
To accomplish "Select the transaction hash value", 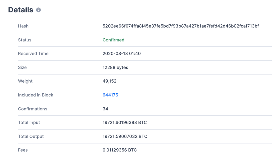I will [x=181, y=26].
